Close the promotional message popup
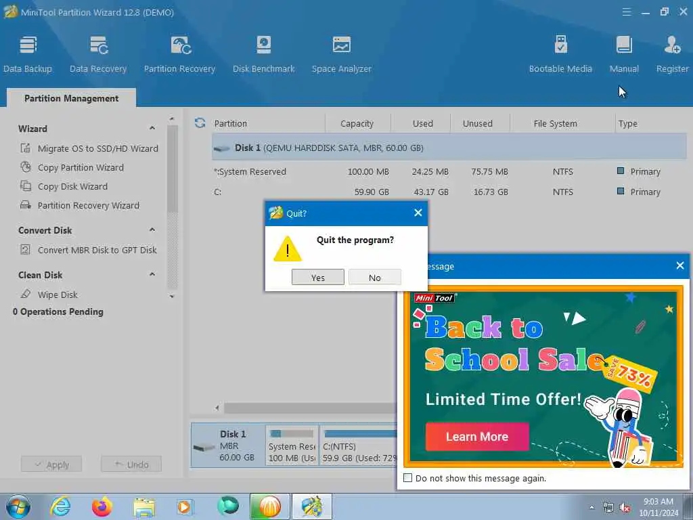Viewport: 693px width, 520px height. (x=680, y=265)
